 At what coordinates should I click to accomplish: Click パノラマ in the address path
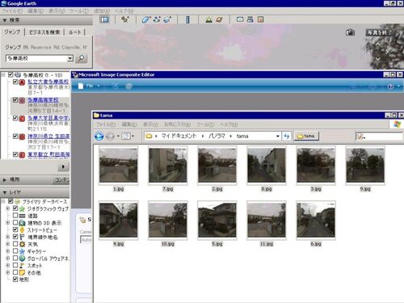click(217, 136)
